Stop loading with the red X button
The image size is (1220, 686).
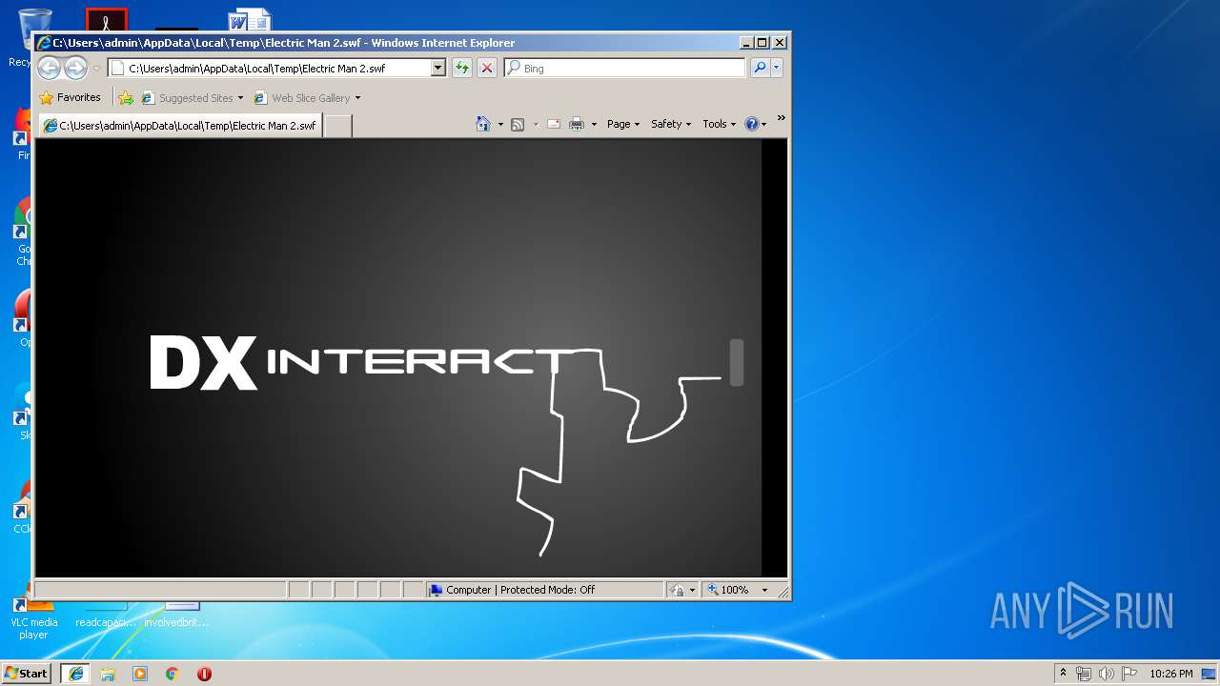(x=487, y=69)
